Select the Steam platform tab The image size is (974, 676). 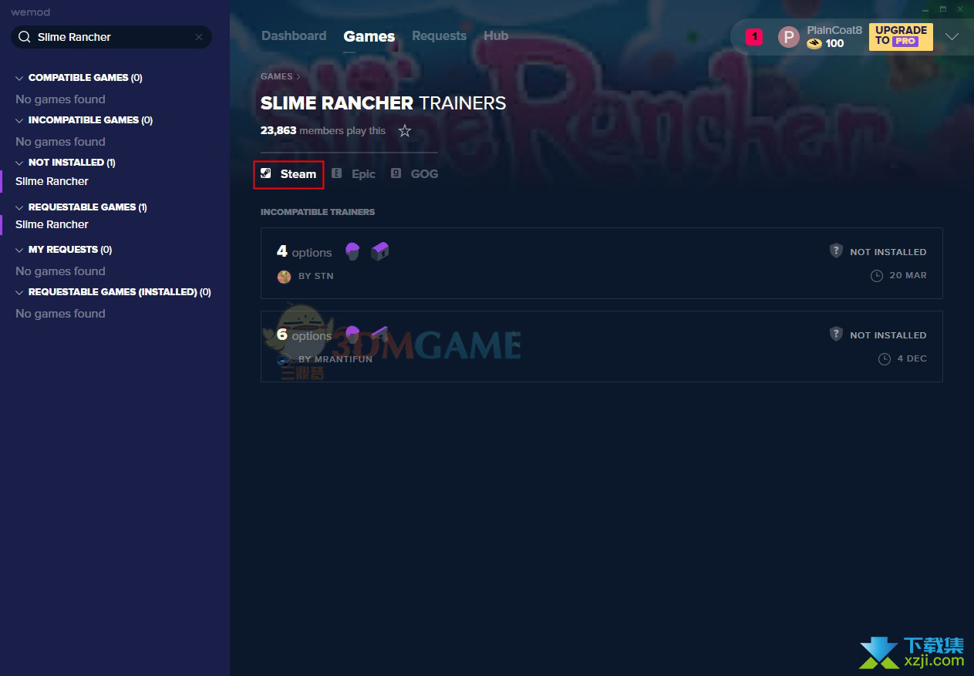tap(288, 174)
